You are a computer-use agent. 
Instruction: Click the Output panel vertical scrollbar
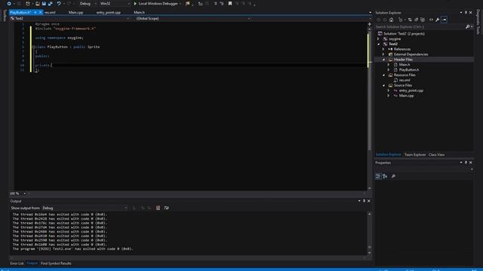[x=370, y=233]
